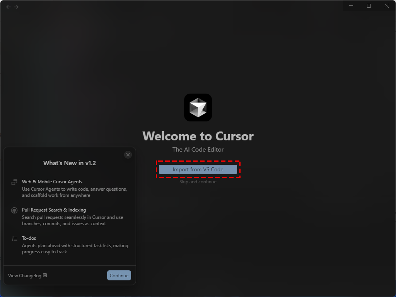The height and width of the screenshot is (297, 396).
Task: Go forward with the right arrow
Action: 16,7
